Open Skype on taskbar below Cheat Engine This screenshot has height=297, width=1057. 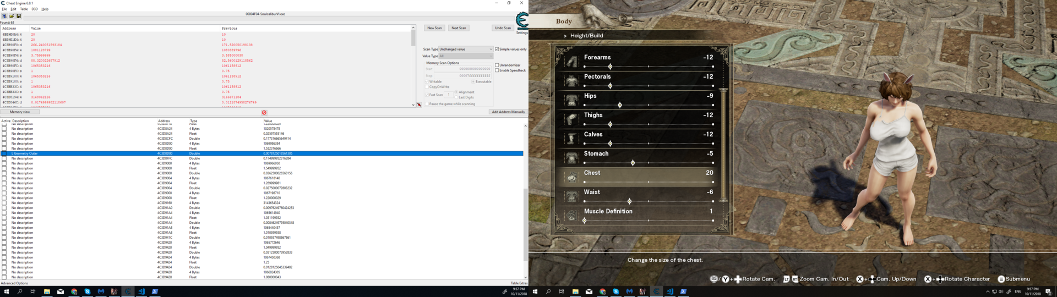coord(87,291)
